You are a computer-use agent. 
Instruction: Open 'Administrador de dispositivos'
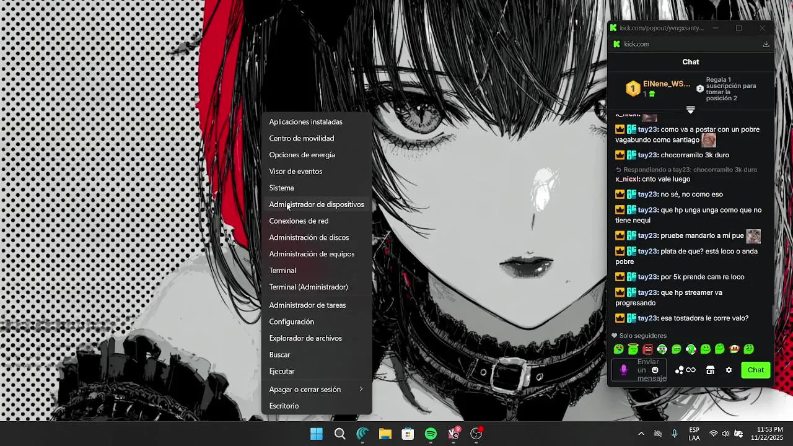coord(317,204)
